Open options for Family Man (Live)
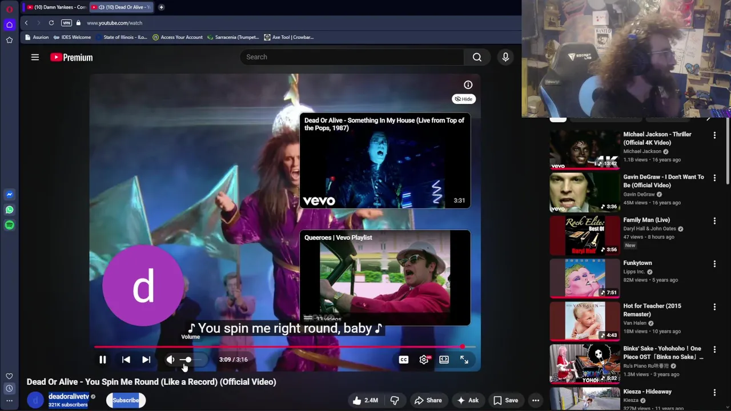Image resolution: width=731 pixels, height=411 pixels. pos(714,221)
